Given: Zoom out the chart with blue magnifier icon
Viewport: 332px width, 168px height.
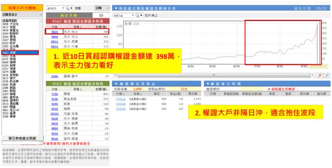Looking at the screenshot, I should point(327,75).
